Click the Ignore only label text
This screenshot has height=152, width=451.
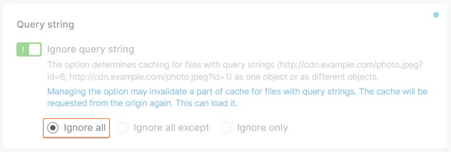(x=262, y=128)
